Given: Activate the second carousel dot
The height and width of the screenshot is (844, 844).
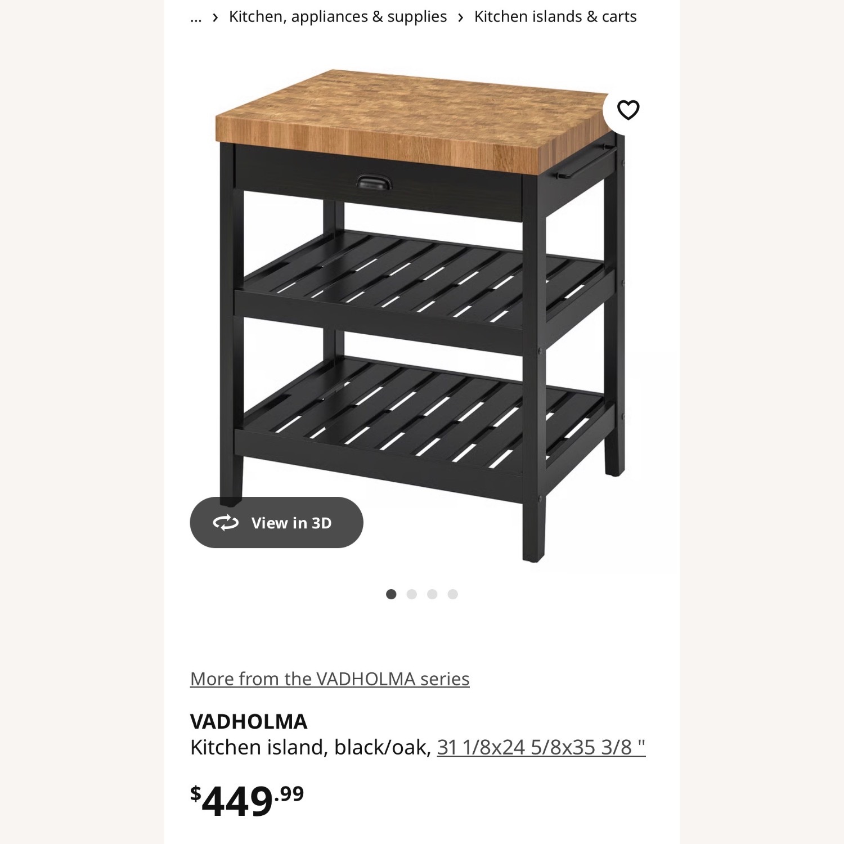Looking at the screenshot, I should 412,593.
